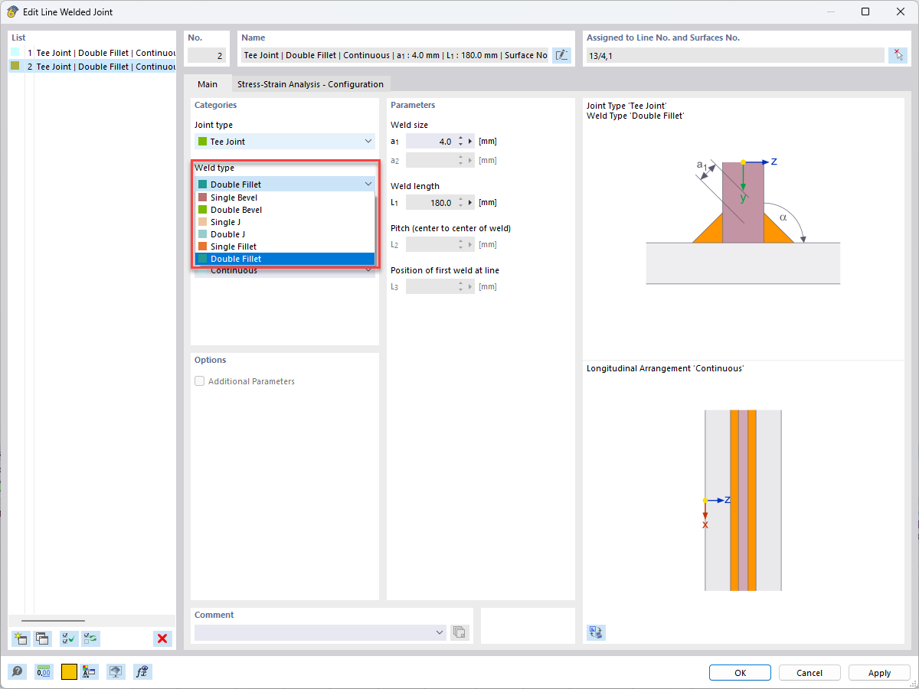Invert the list selection
Screen dimensions: 919x689
[x=91, y=638]
